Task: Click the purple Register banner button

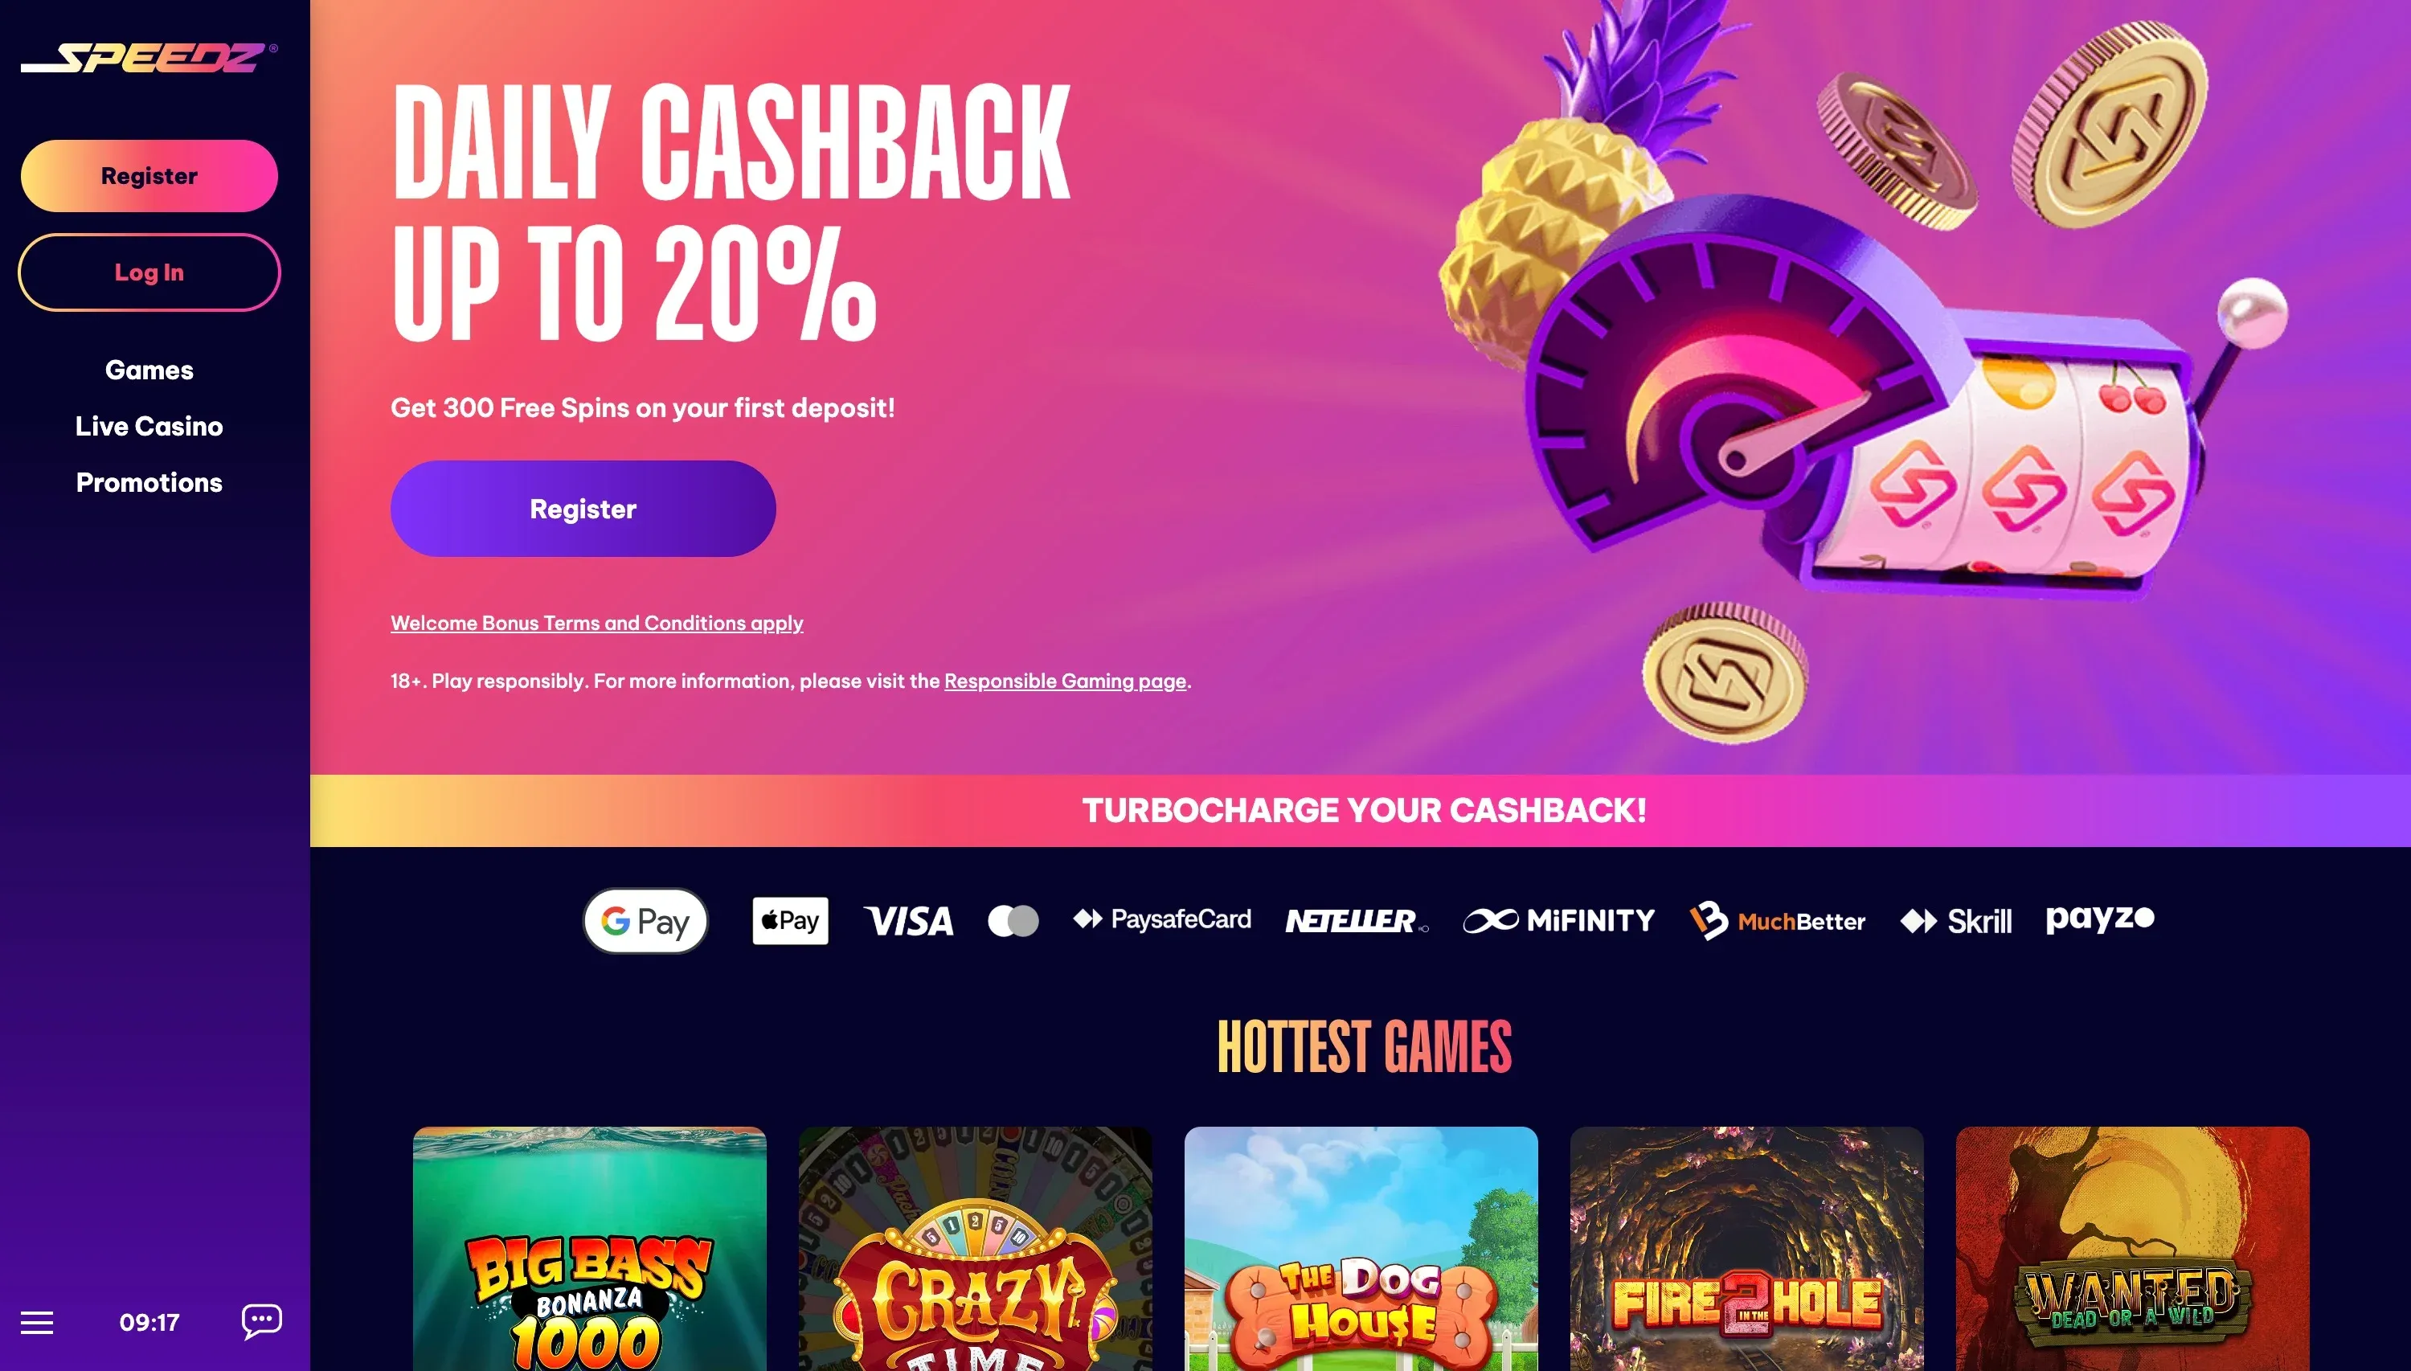Action: pos(583,509)
